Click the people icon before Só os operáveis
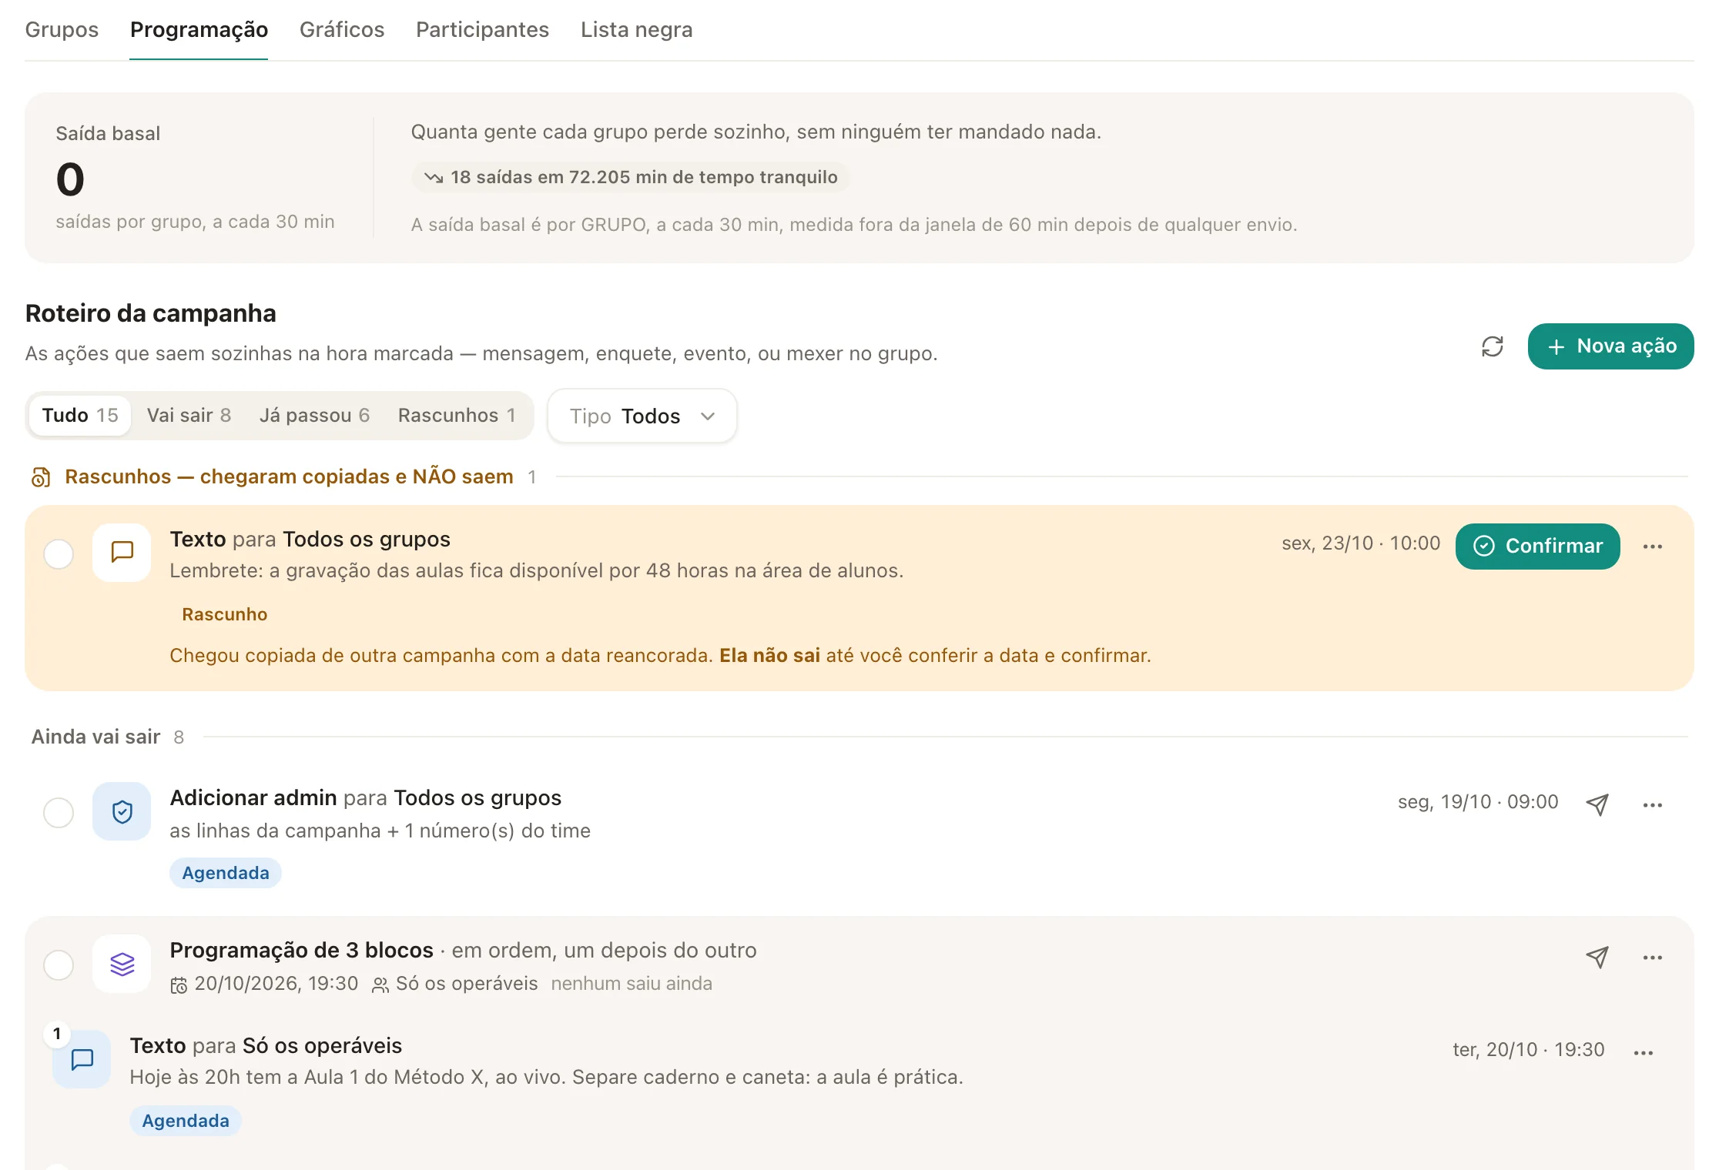The image size is (1719, 1170). 380,985
